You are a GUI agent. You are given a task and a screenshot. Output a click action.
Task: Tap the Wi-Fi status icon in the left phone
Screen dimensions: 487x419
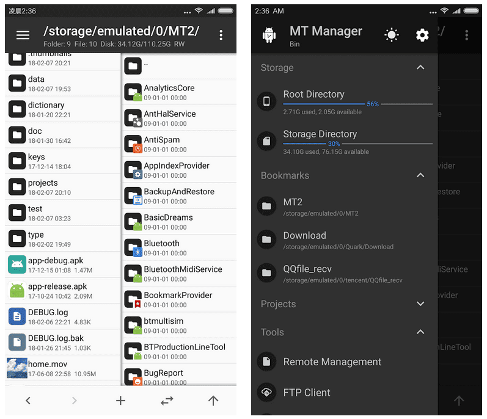pyautogui.click(x=199, y=11)
